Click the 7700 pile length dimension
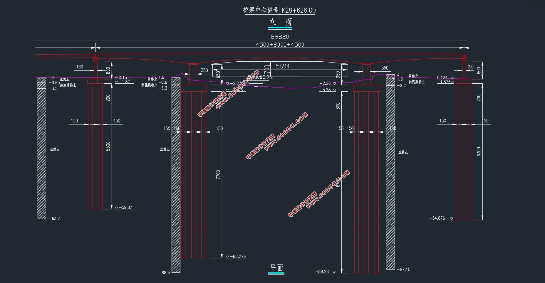The image size is (545, 283). pos(218,175)
